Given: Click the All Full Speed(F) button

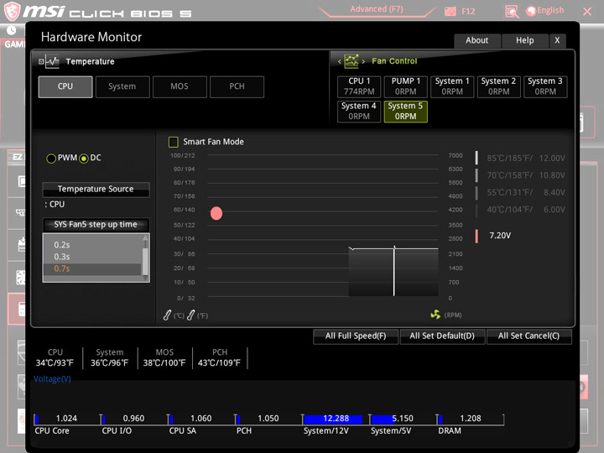Looking at the screenshot, I should 356,336.
